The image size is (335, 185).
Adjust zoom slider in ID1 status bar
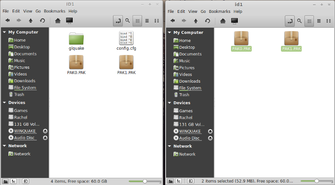coord(145,181)
